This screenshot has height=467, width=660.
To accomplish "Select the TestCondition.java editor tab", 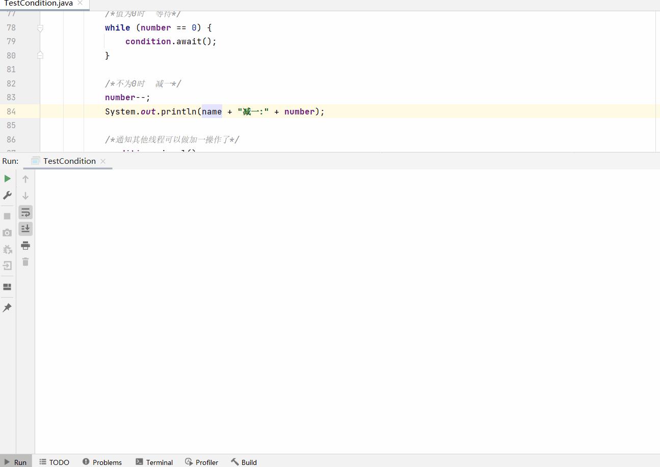I will pyautogui.click(x=38, y=3).
